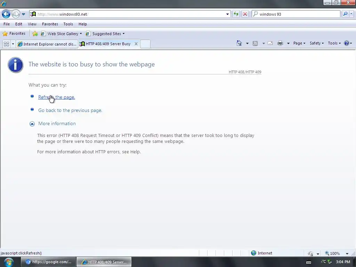Click the More information label
Image resolution: width=356 pixels, height=267 pixels.
tap(57, 123)
